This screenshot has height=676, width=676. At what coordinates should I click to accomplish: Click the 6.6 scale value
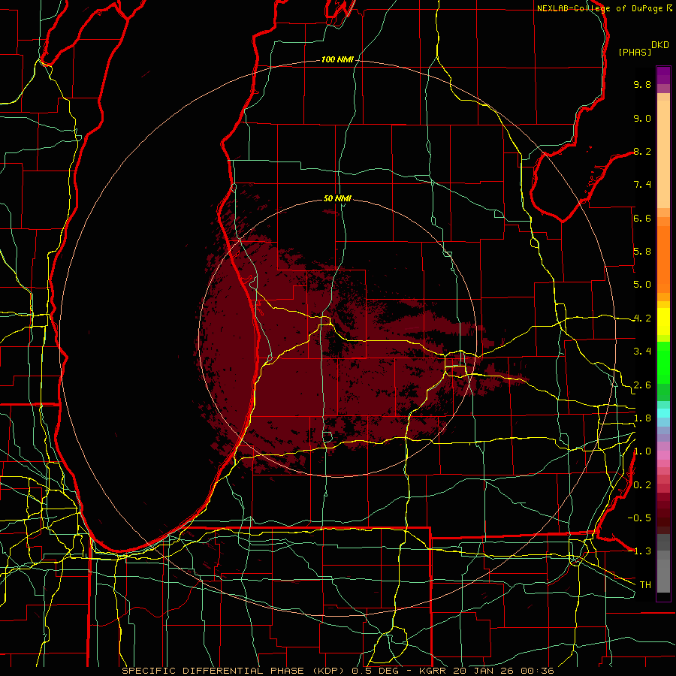tap(642, 218)
